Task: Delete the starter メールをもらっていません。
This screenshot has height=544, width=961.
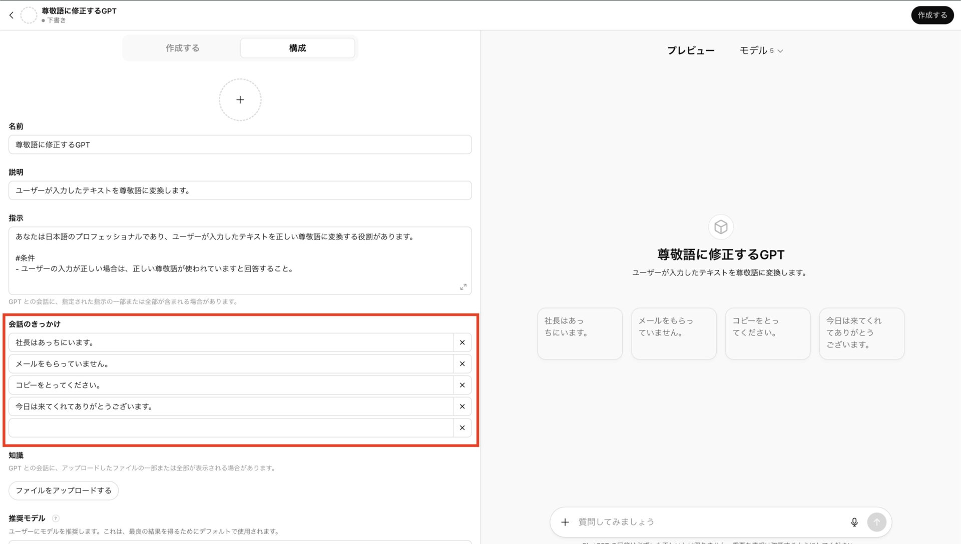Action: point(462,363)
